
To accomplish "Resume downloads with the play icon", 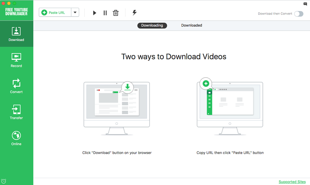I will [94, 13].
